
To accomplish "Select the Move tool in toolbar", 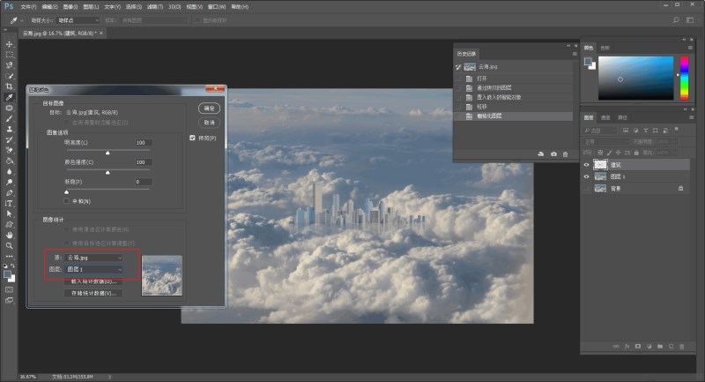I will [x=10, y=44].
